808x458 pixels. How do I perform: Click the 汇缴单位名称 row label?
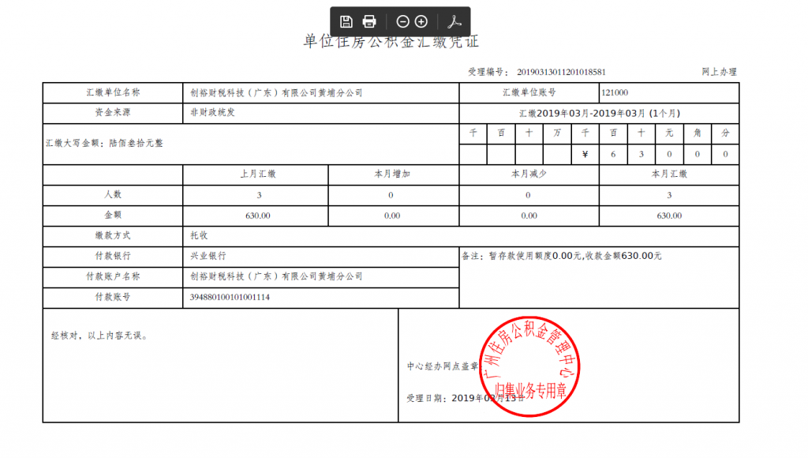113,92
